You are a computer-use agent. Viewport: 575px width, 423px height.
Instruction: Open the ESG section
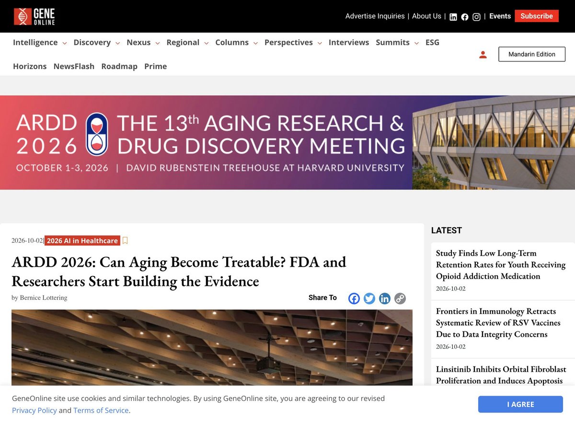[x=432, y=42]
